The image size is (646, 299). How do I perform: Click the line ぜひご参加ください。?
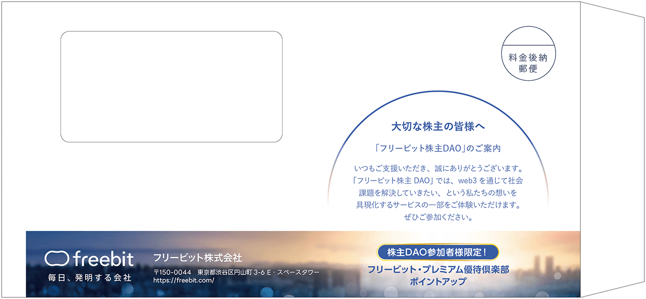coord(438,218)
